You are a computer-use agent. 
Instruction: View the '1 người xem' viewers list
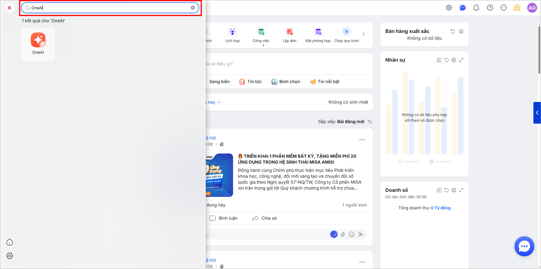pyautogui.click(x=354, y=205)
